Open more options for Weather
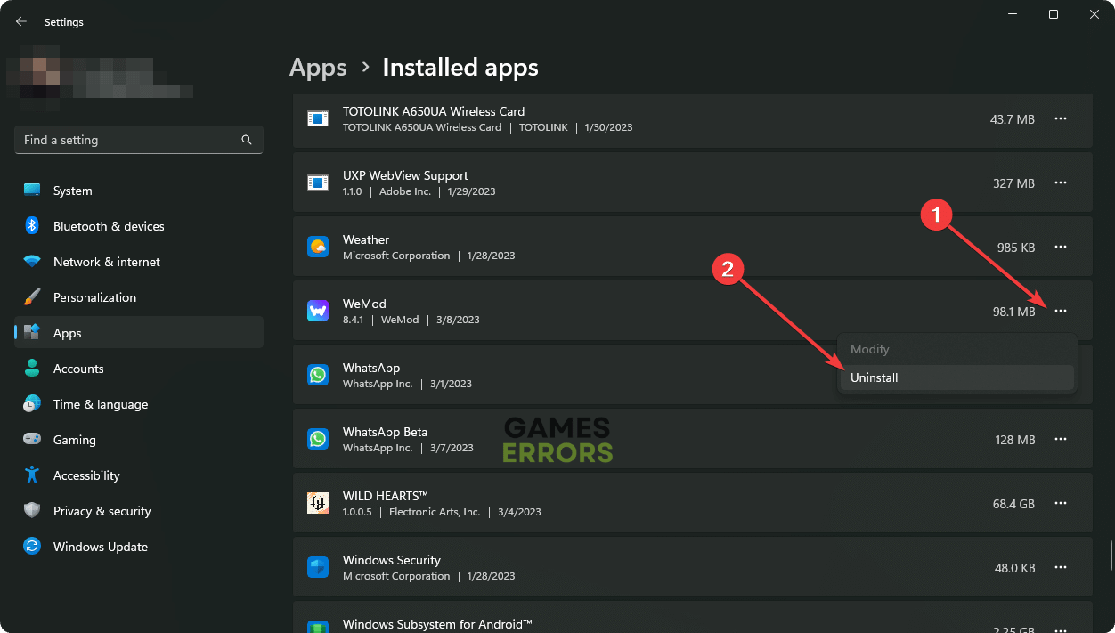Screen dimensions: 1115x633 pyautogui.click(x=1060, y=247)
